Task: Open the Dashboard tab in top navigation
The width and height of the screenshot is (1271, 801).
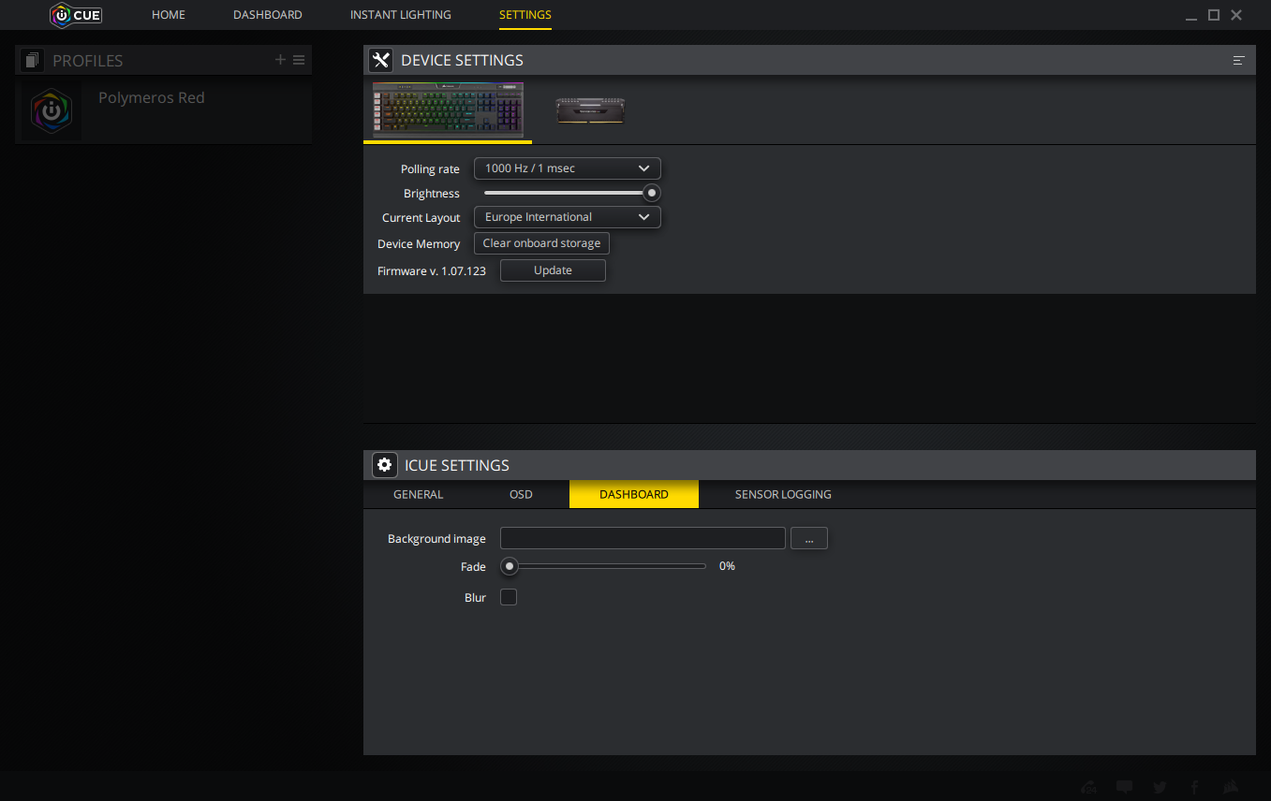Action: click(268, 15)
